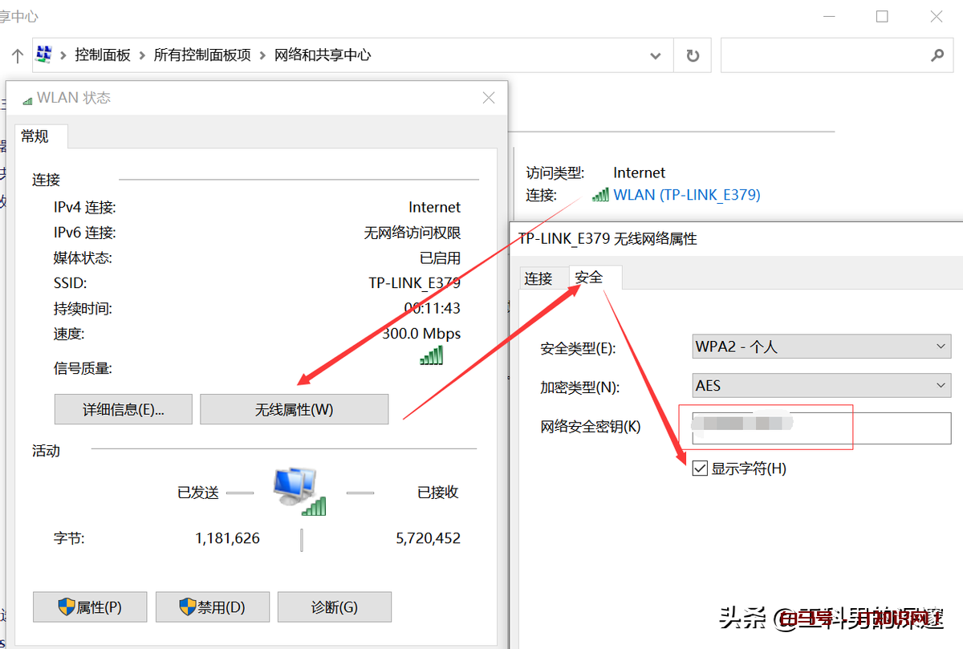Click the 无线属性(W) button
The image size is (963, 649).
click(x=294, y=409)
